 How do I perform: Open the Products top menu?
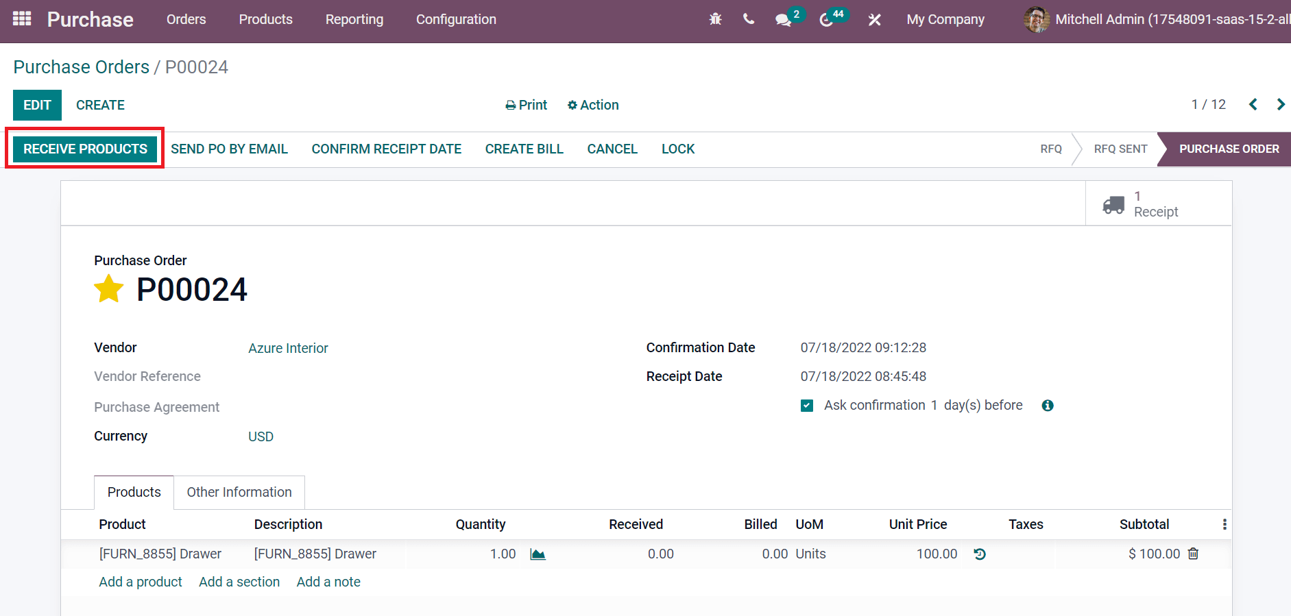[x=265, y=19]
